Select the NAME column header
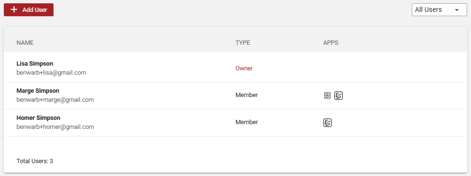 point(25,43)
